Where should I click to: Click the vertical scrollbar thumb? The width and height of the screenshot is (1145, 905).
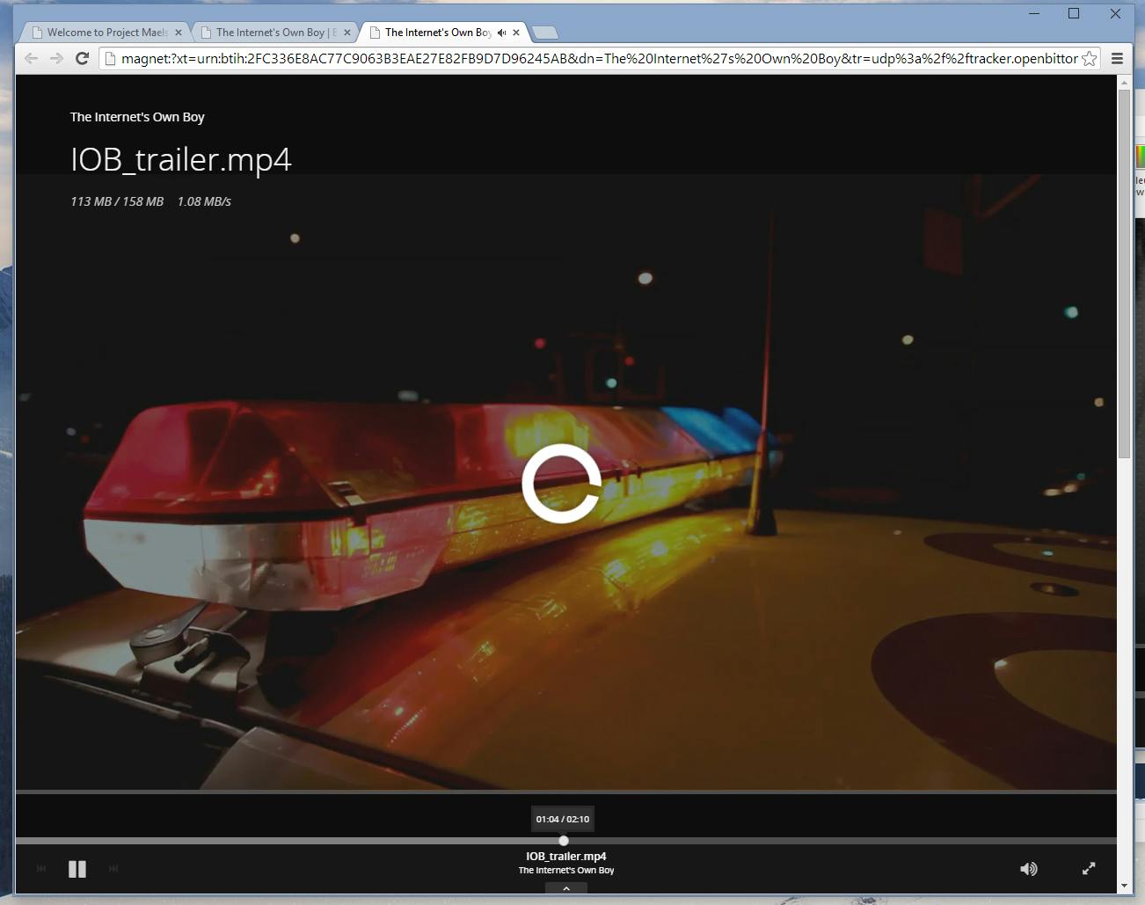[1124, 274]
